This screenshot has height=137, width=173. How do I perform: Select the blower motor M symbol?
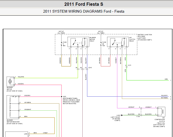(10, 82)
